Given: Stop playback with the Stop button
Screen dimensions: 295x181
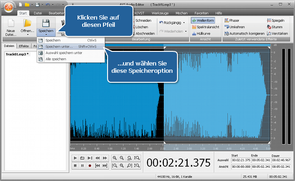Looking at the screenshot, I should click(x=75, y=166).
